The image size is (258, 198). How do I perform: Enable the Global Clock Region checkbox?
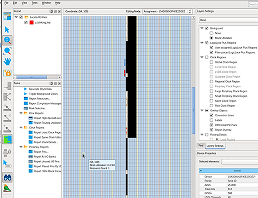pos(212,62)
